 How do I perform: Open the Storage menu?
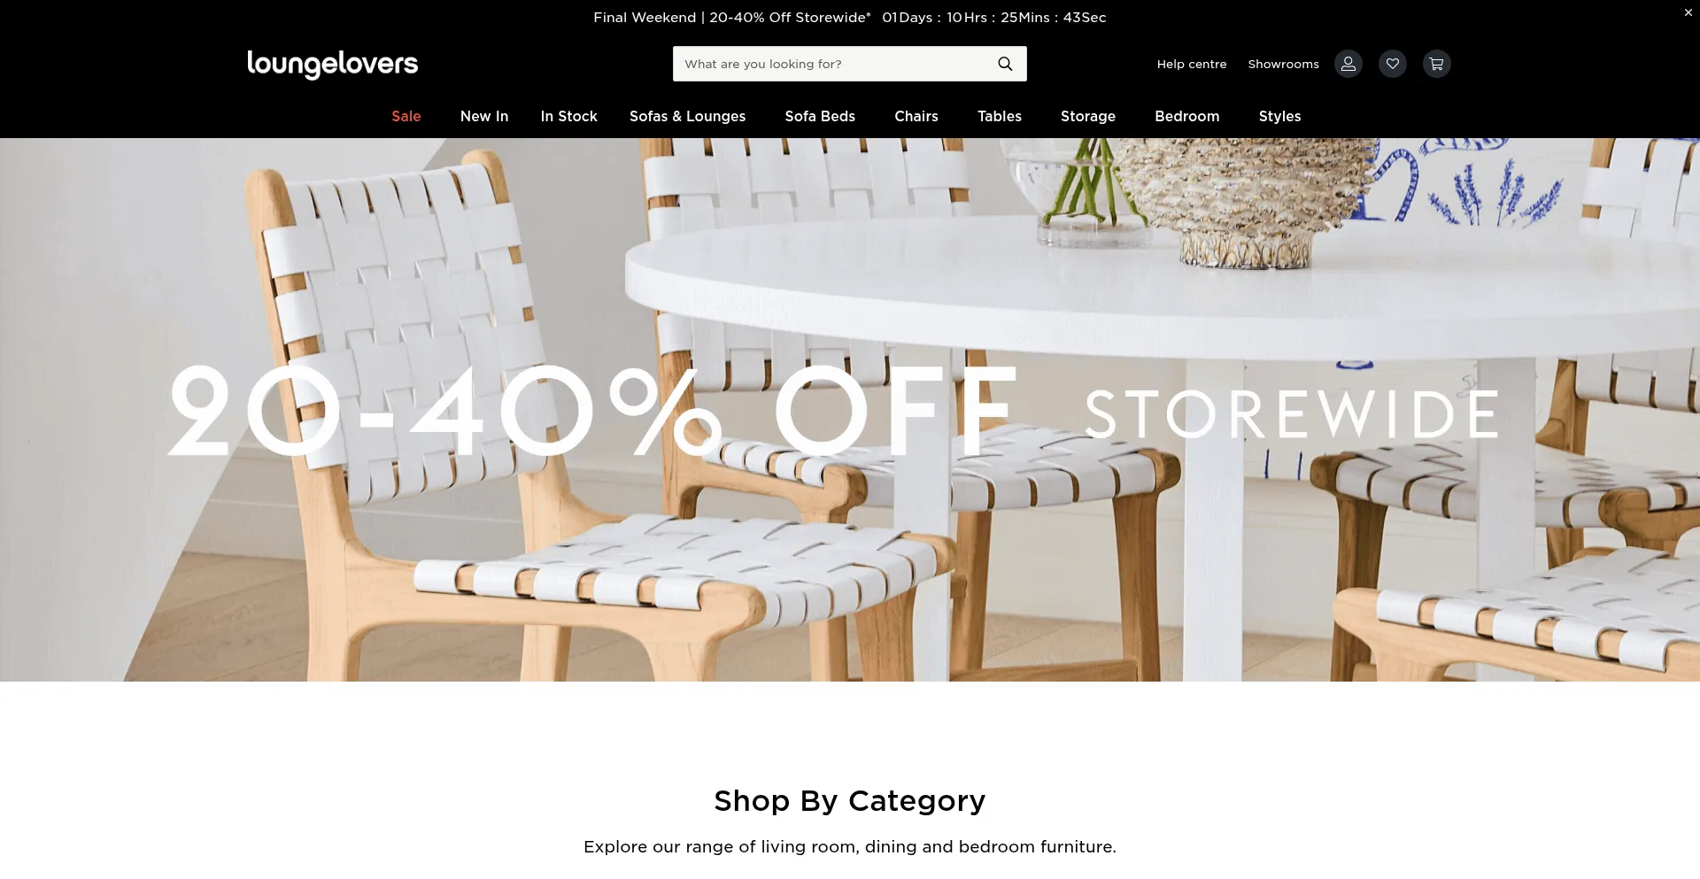pyautogui.click(x=1088, y=116)
